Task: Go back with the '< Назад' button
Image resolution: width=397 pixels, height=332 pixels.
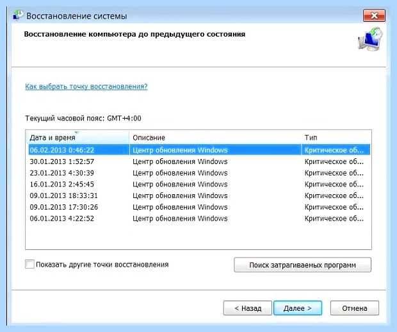Action: click(x=248, y=308)
